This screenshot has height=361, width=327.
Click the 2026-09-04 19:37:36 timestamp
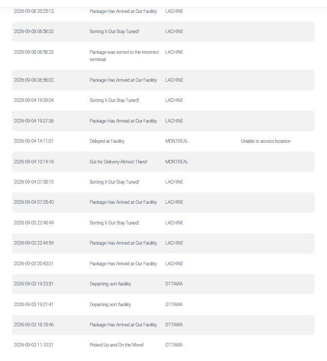click(x=34, y=121)
